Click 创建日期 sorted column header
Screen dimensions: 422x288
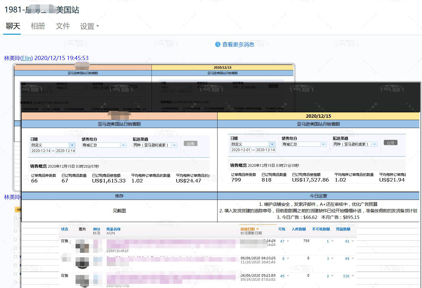pos(247,229)
